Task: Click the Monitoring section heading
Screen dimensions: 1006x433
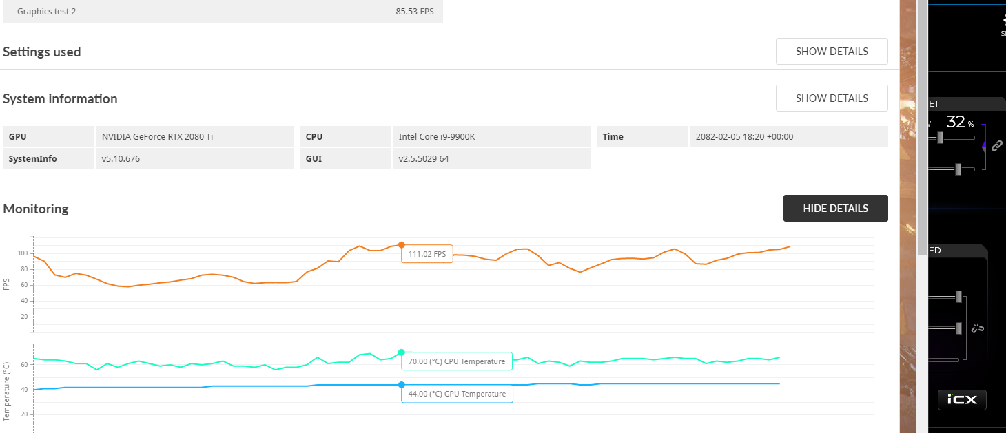Action: [36, 209]
